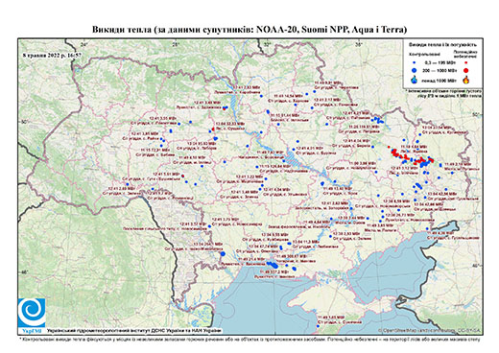499x353 pixels.
Task: Click the red marker beside the Сущани label
Action: 213,129
